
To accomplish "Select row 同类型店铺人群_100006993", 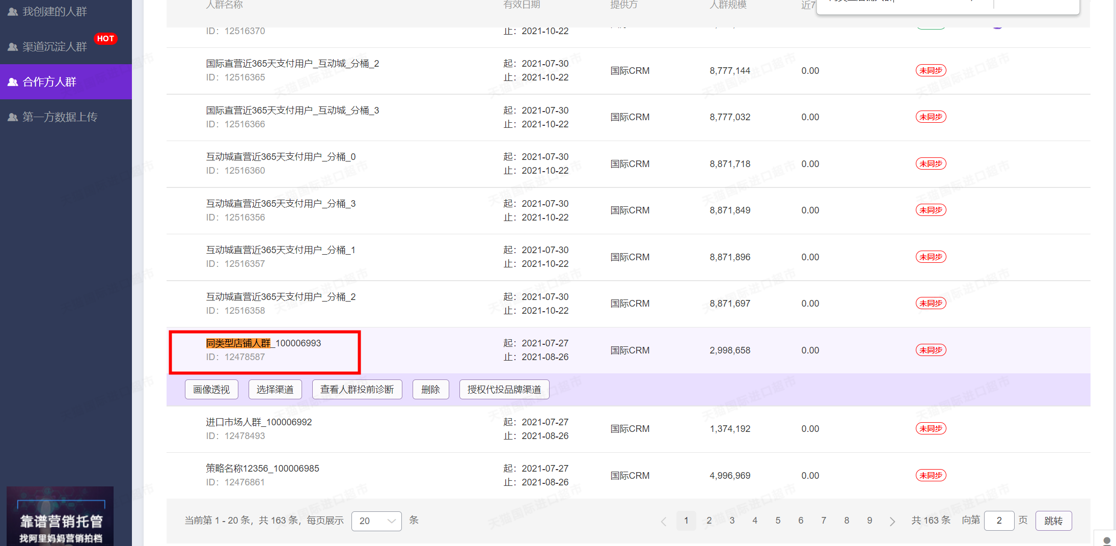I will (628, 350).
